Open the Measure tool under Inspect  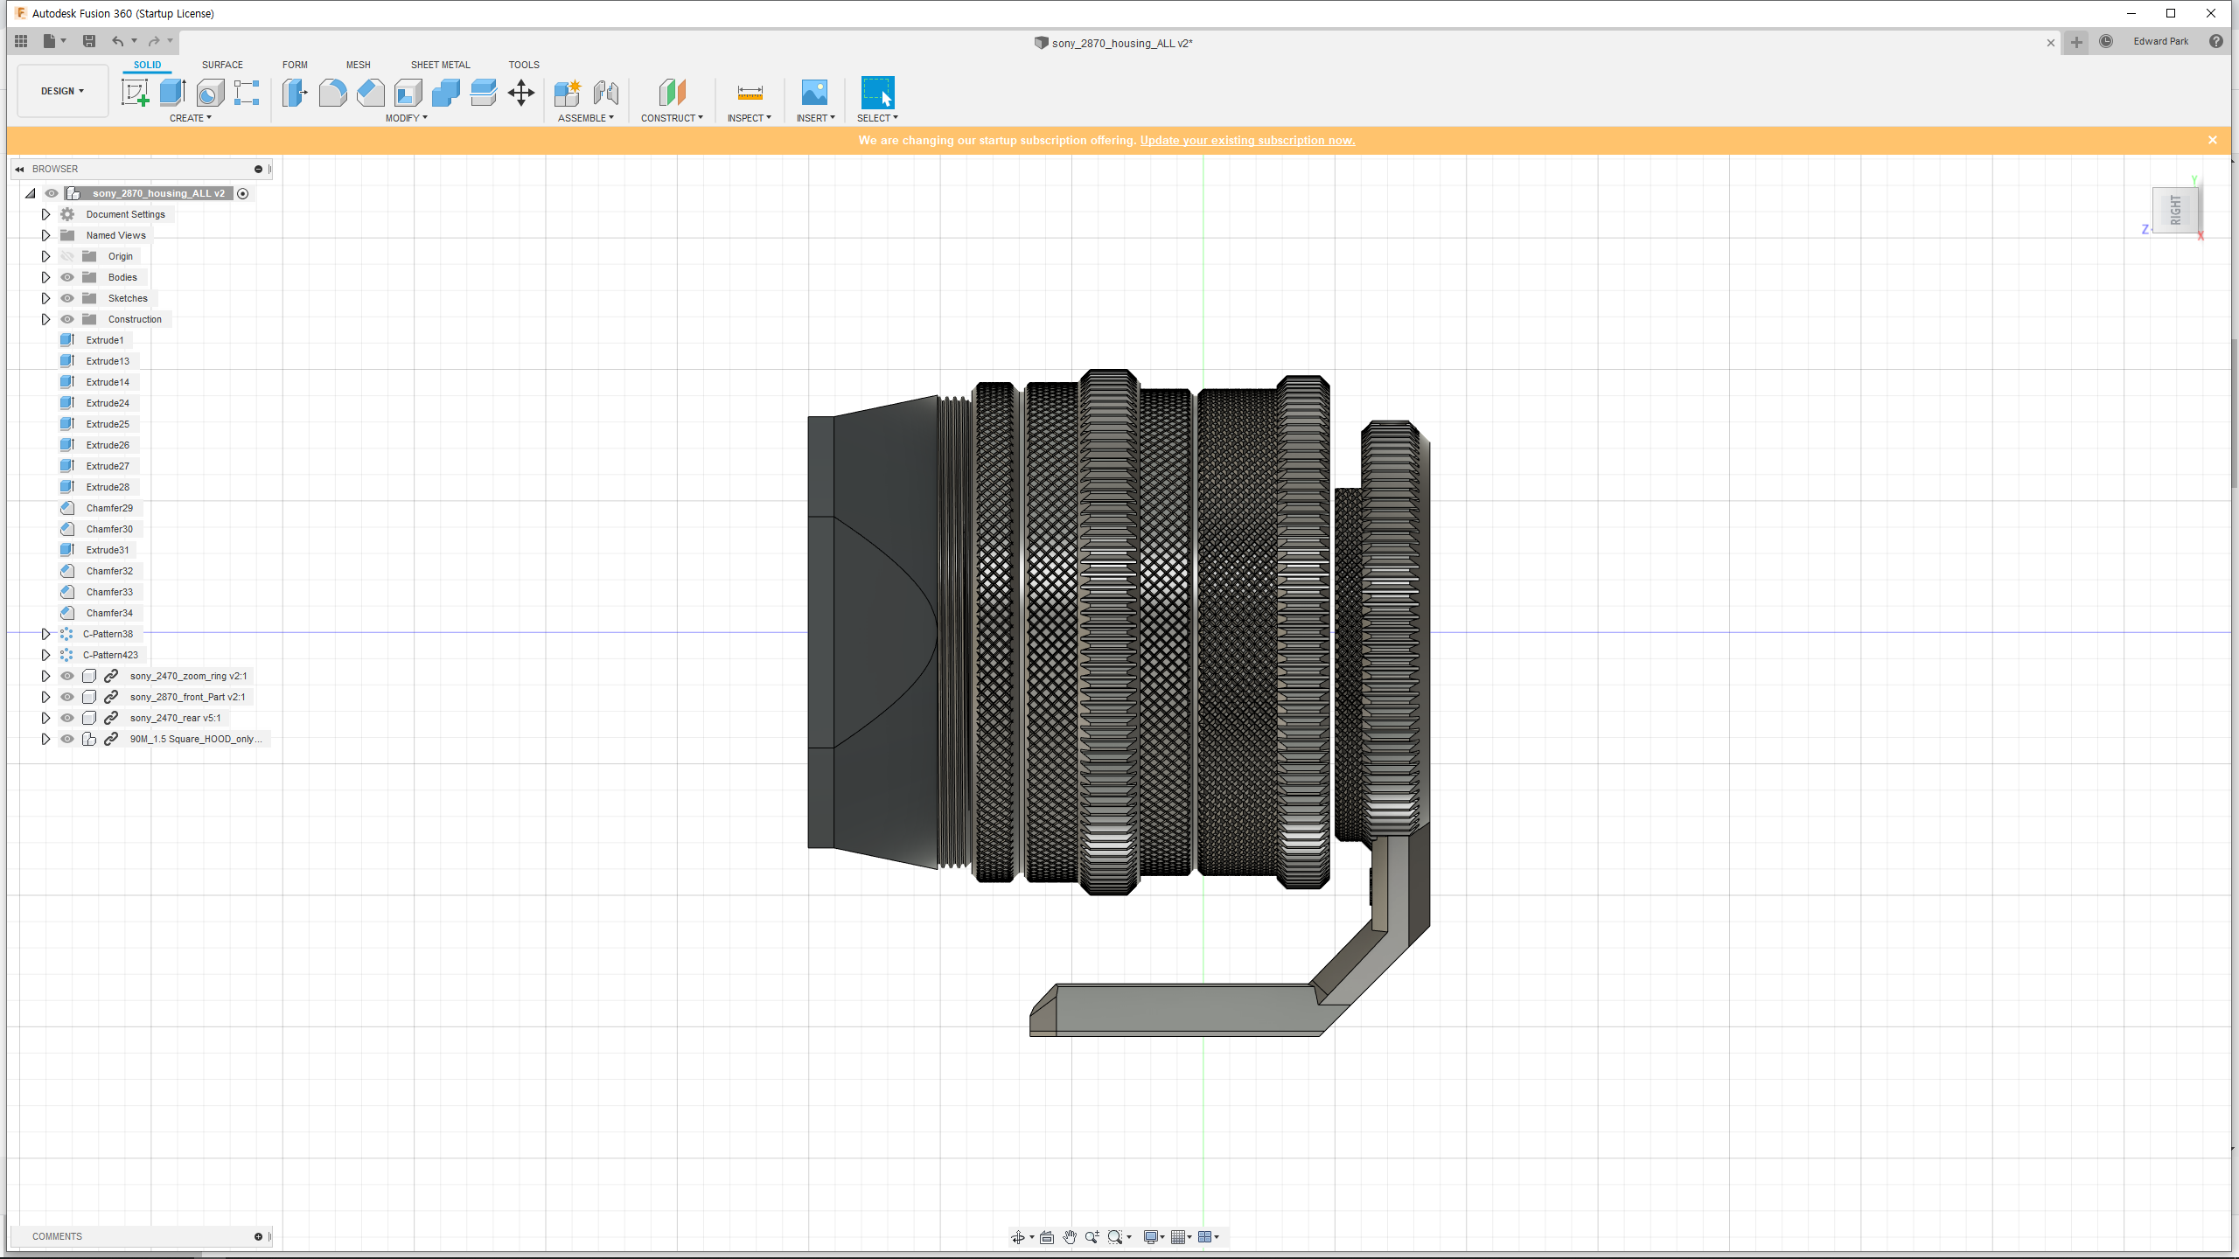[750, 92]
